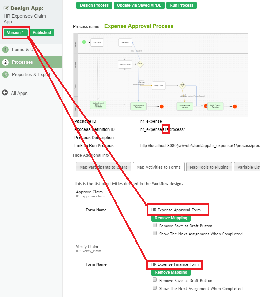
Task: Open the HR Expense Approval Form link
Action: coord(176,210)
